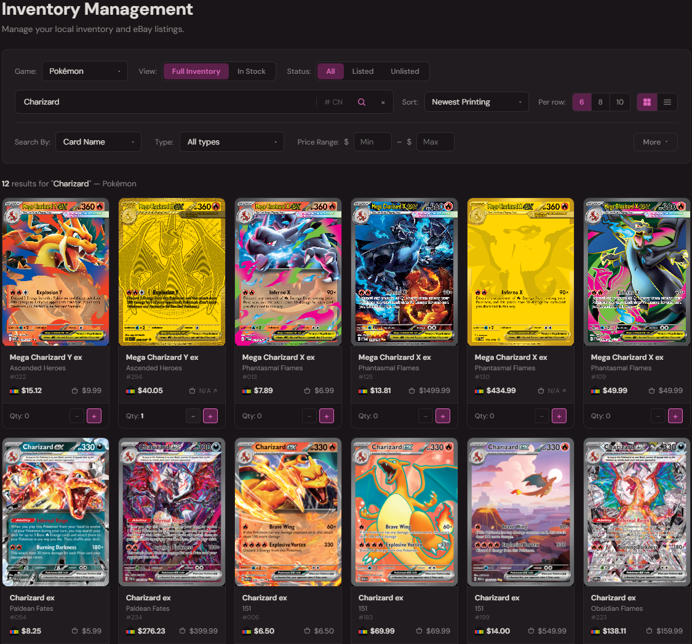Increase quantity for Mega Charizard Y ex #022
The width and height of the screenshot is (692, 644).
[94, 416]
